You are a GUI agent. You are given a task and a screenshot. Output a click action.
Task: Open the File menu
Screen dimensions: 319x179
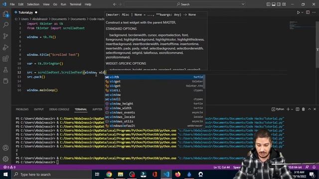(12, 4)
